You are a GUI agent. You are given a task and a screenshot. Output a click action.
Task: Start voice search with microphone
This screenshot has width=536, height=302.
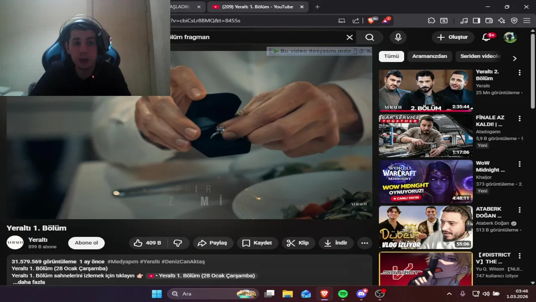pyautogui.click(x=398, y=37)
